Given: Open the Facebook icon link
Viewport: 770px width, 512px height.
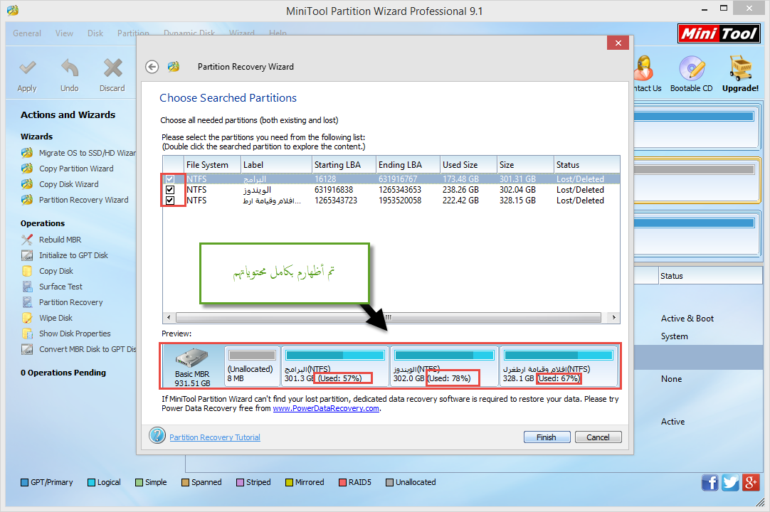Looking at the screenshot, I should 710,483.
